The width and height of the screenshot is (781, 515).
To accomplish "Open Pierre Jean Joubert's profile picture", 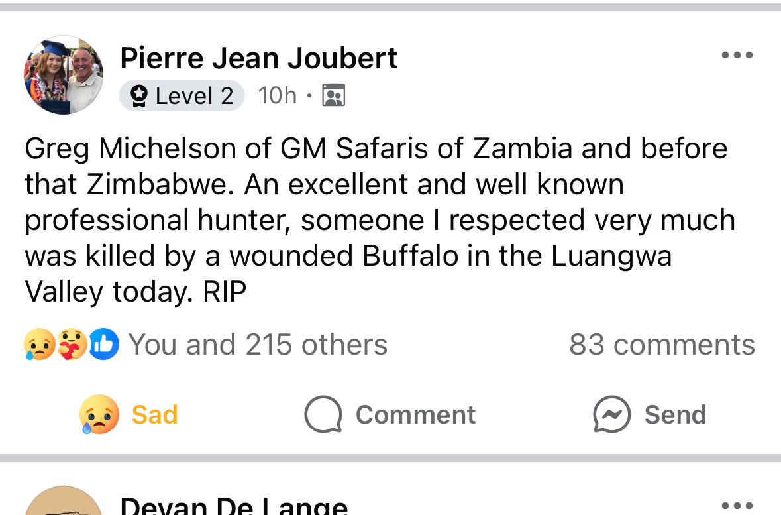I will pos(64,75).
